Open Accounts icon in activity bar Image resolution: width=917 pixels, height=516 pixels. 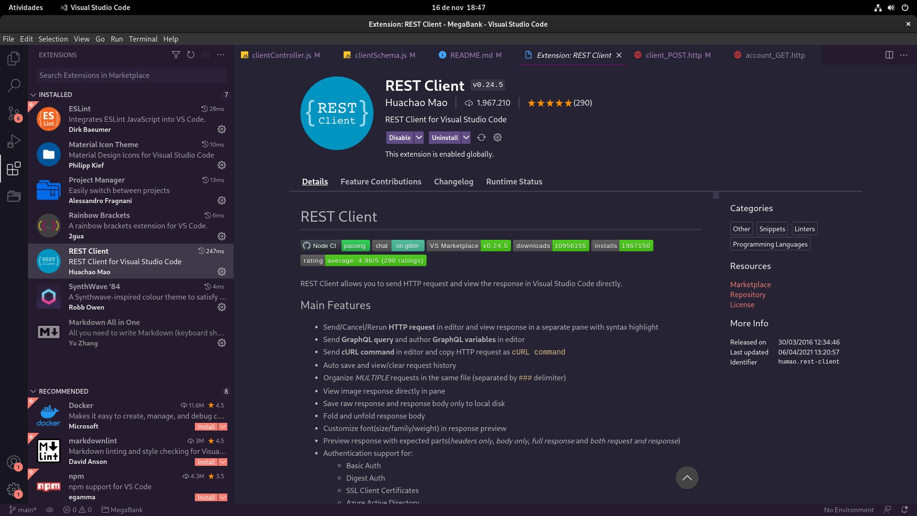click(x=14, y=462)
